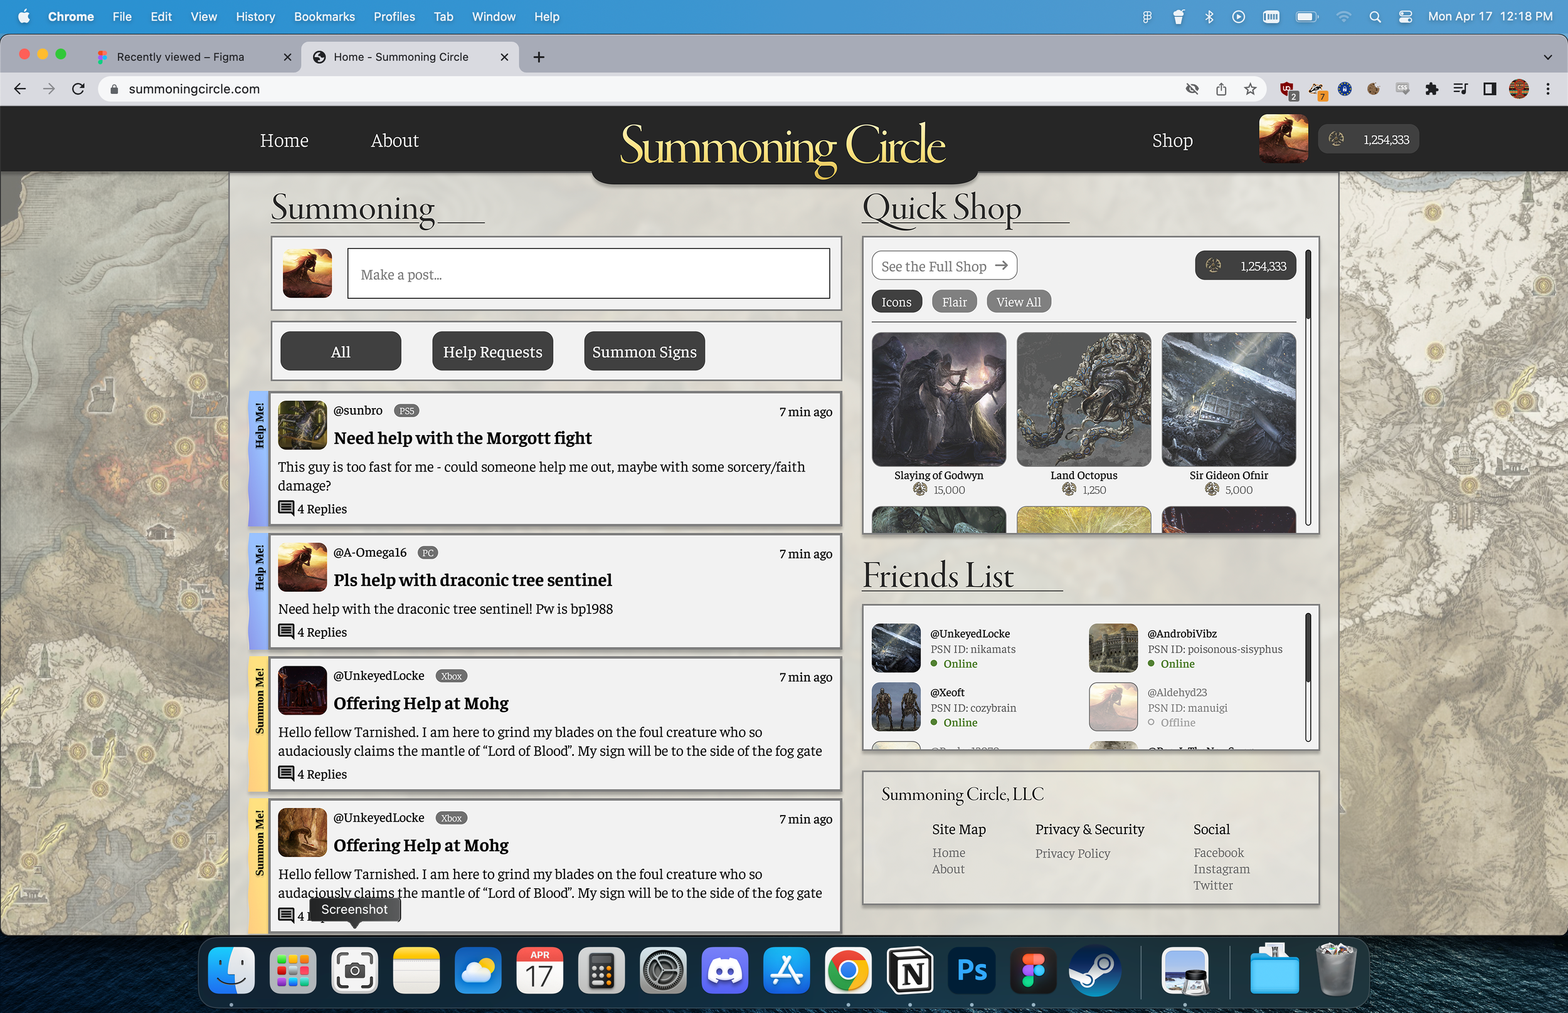Open the Chrome extensions puzzle icon
The image size is (1568, 1013).
pos(1431,89)
